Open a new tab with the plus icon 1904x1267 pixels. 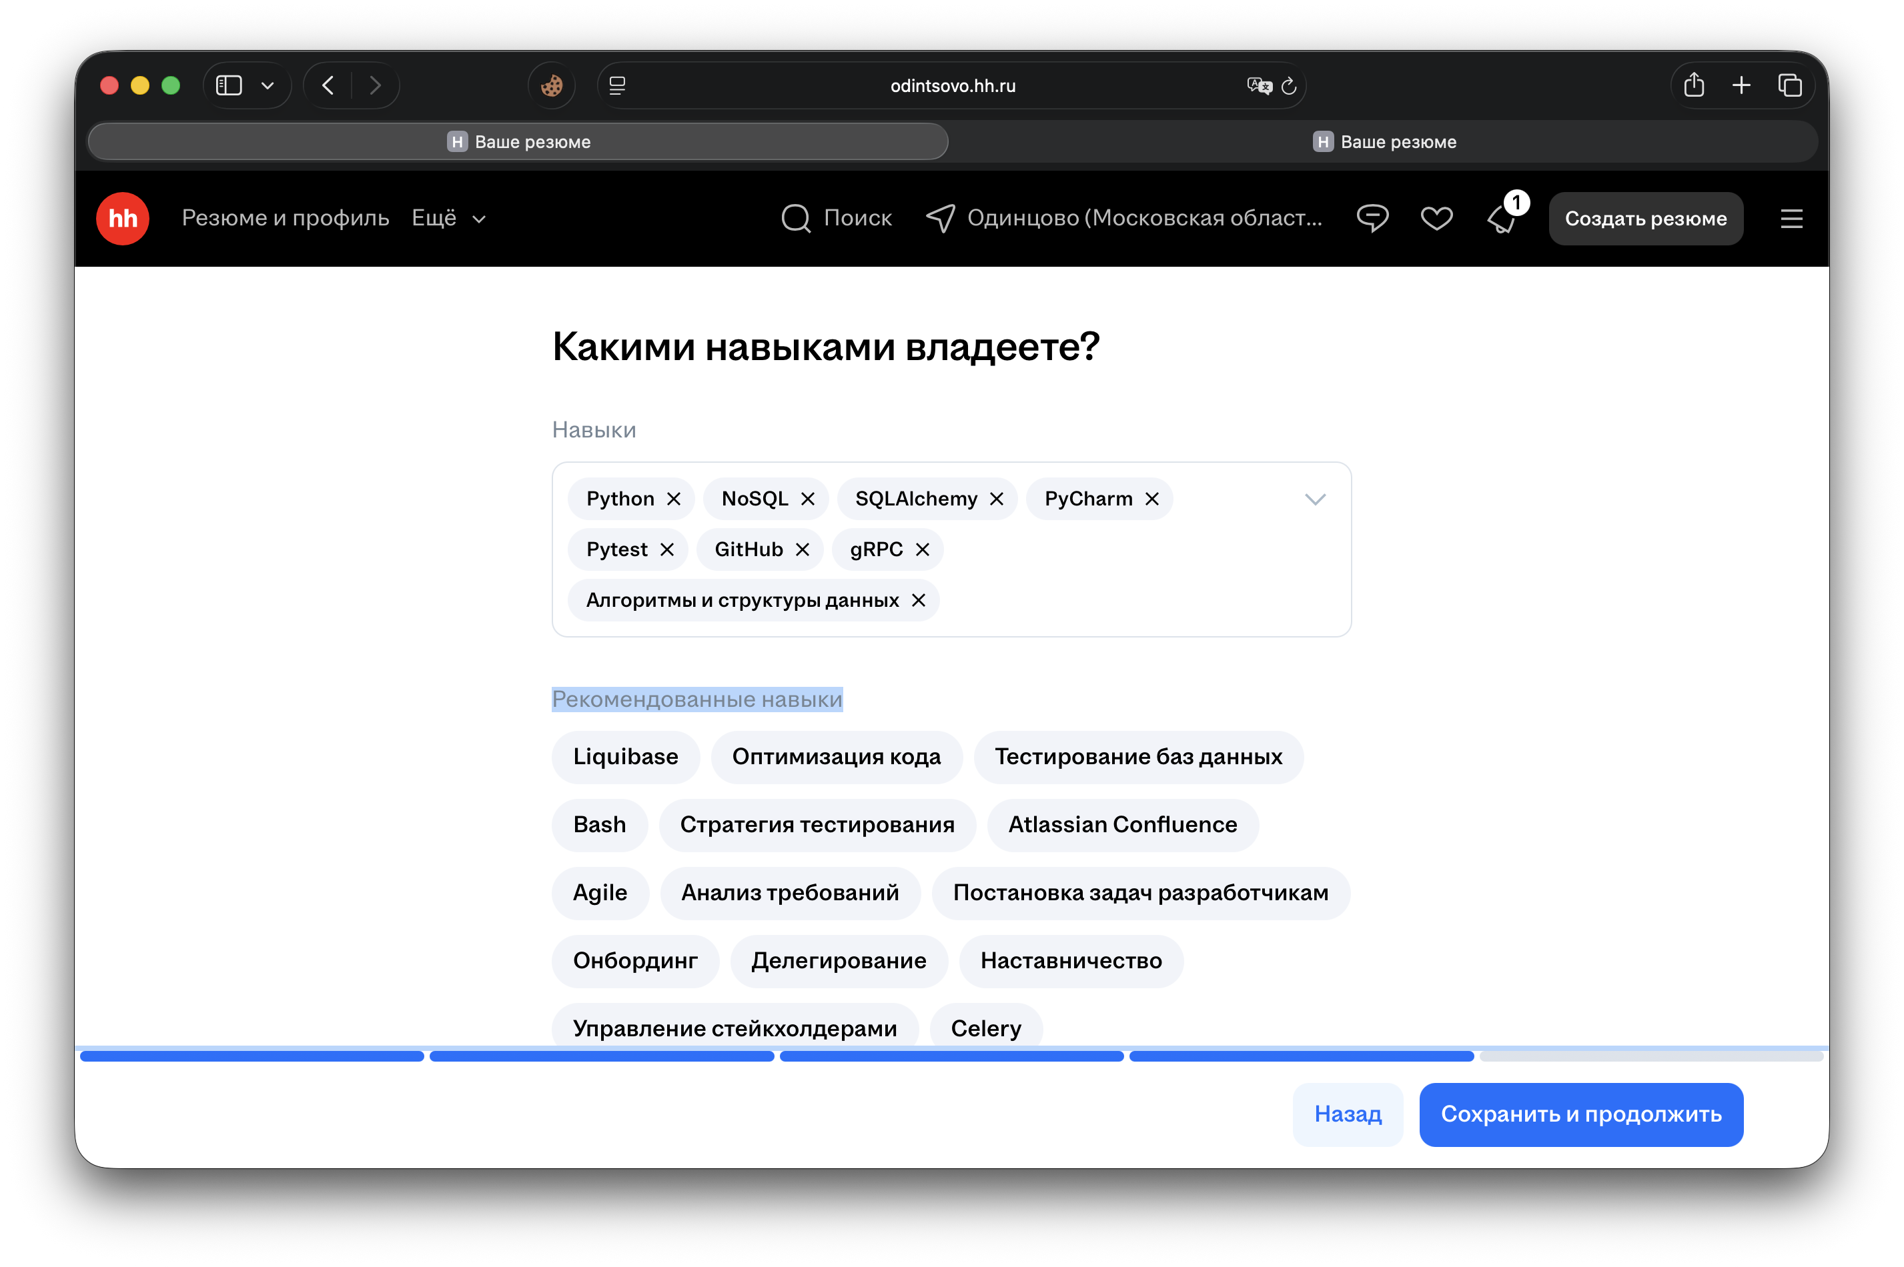coord(1742,85)
